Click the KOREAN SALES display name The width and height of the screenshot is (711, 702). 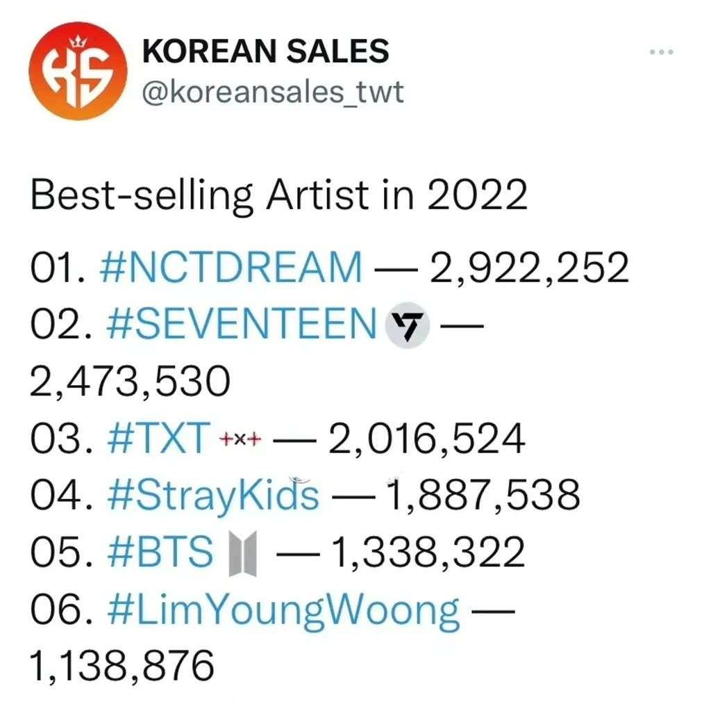(264, 49)
